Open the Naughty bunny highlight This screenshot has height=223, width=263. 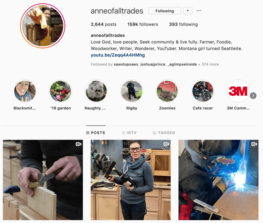96,91
